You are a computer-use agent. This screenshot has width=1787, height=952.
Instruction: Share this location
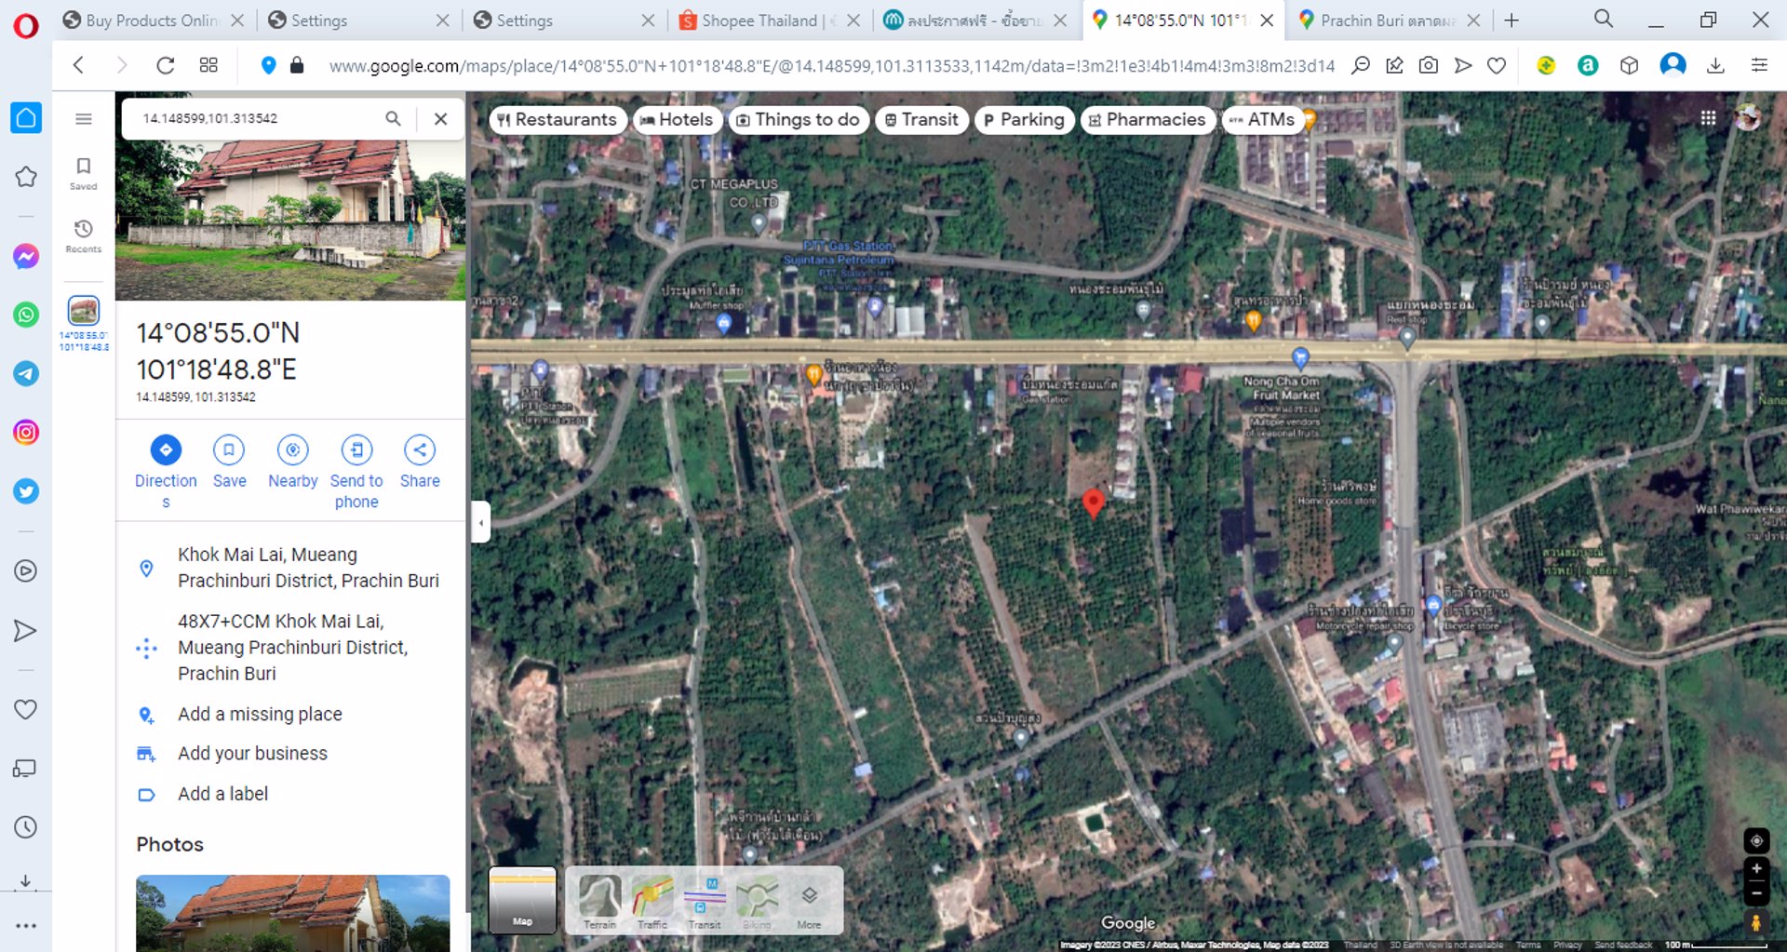420,450
